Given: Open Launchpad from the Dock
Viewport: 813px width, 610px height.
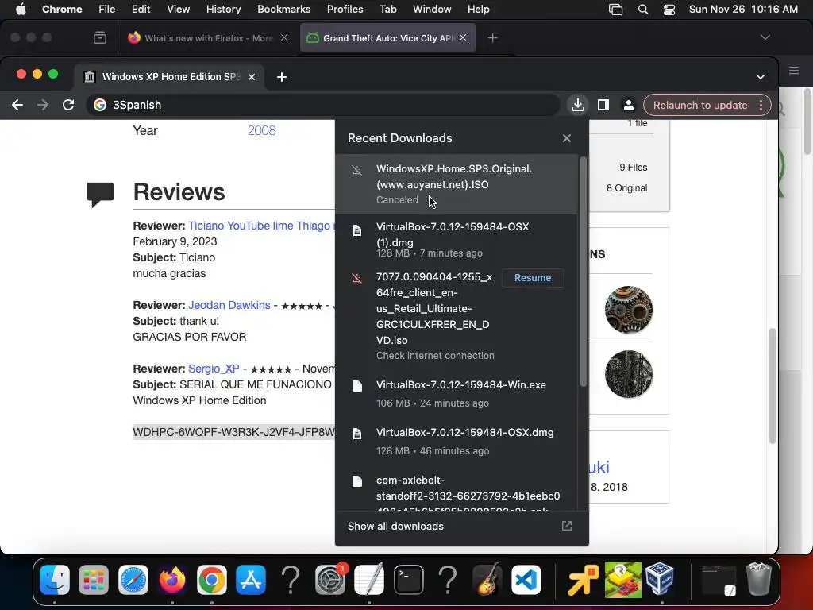Looking at the screenshot, I should click(94, 579).
